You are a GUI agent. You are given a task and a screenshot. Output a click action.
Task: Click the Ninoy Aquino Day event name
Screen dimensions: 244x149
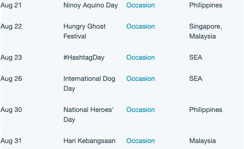click(x=91, y=5)
